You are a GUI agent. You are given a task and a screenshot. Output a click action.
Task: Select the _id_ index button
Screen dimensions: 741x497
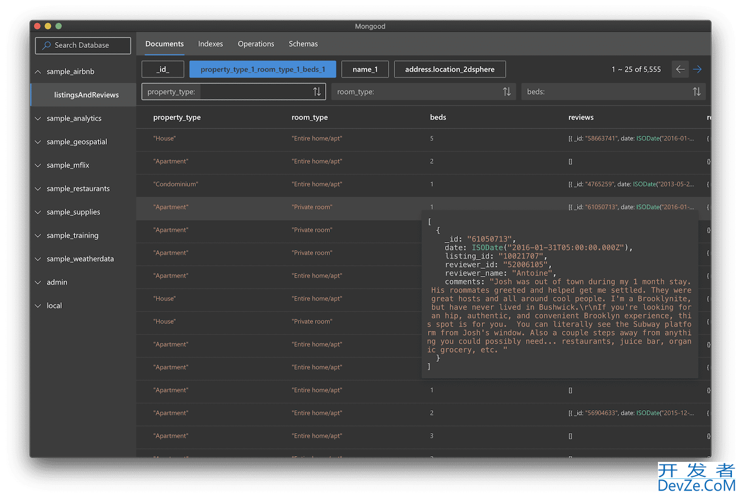pos(163,69)
